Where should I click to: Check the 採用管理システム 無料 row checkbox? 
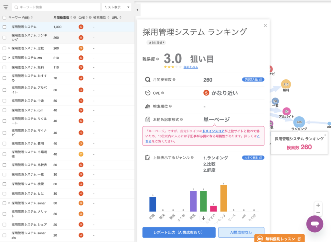click(5, 67)
